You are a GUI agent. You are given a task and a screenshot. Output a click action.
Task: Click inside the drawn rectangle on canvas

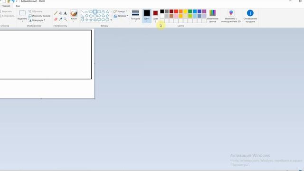[x=46, y=55]
